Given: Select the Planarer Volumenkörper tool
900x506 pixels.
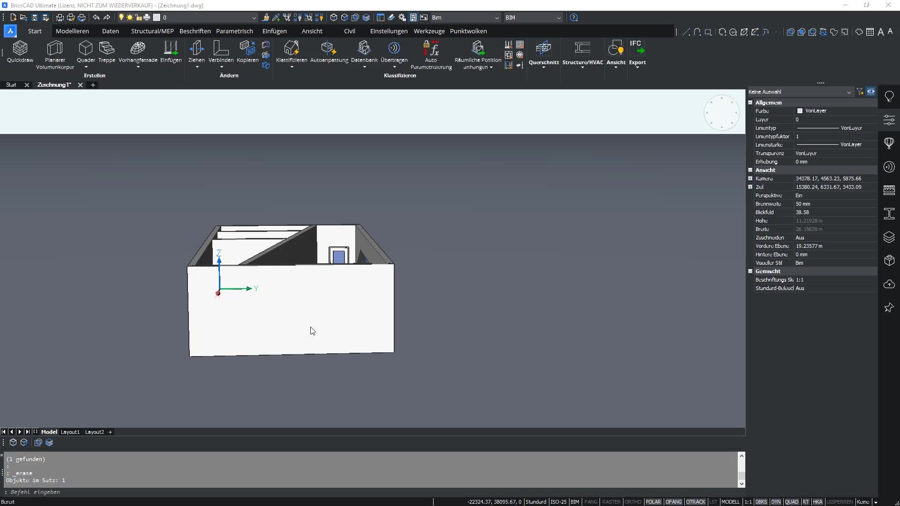Looking at the screenshot, I should pyautogui.click(x=55, y=55).
